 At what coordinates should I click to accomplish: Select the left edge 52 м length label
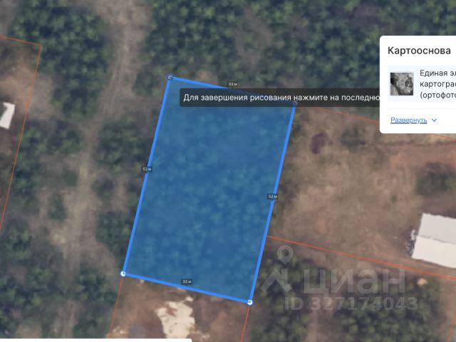pyautogui.click(x=147, y=169)
